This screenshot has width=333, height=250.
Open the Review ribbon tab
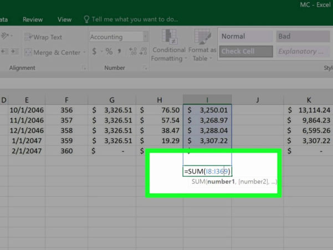pos(33,19)
